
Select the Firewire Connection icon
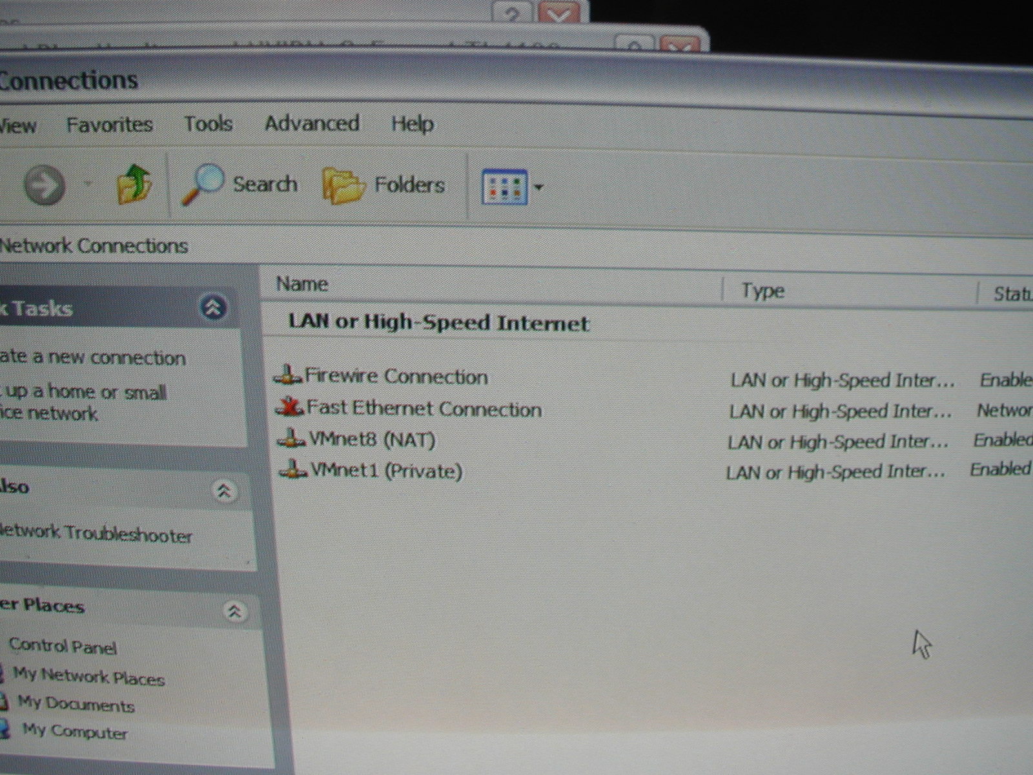(x=288, y=375)
